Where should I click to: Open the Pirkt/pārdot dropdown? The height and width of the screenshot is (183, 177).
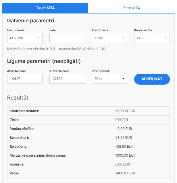(x=109, y=79)
